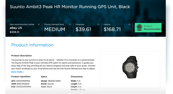Select the UPC number 045235909964
The width and height of the screenshot is (173, 94).
23,81
